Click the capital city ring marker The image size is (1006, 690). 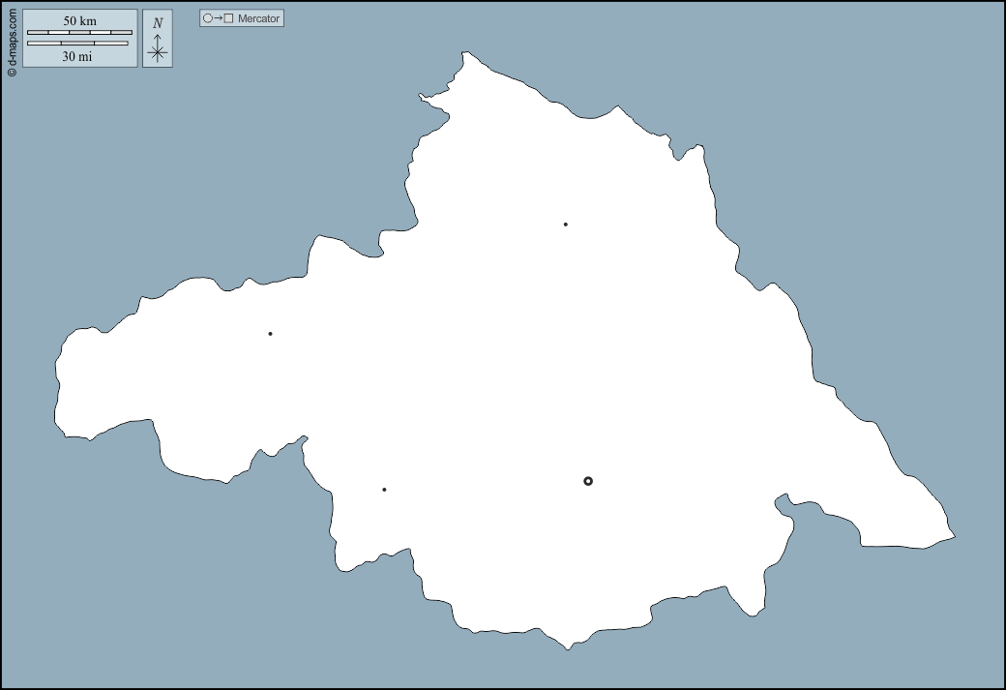pos(588,481)
